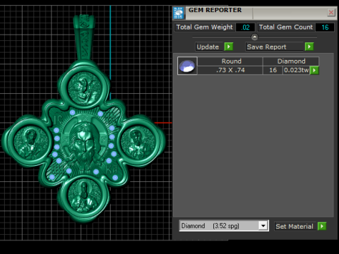
Task: Click the Total Gem Count value 16
Action: (325, 28)
